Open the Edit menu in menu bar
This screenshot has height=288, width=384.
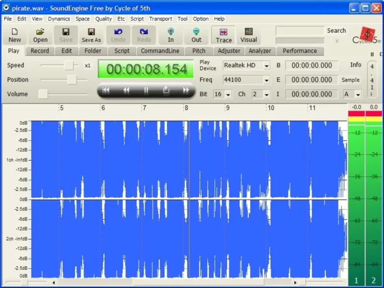click(22, 19)
